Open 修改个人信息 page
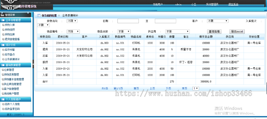 tap(12, 104)
